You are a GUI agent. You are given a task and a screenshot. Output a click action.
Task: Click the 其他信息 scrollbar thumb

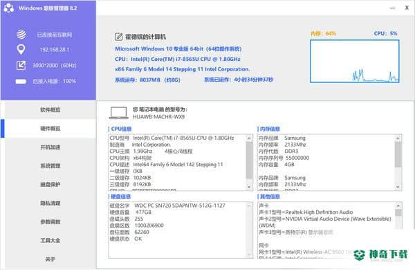pos(398,213)
